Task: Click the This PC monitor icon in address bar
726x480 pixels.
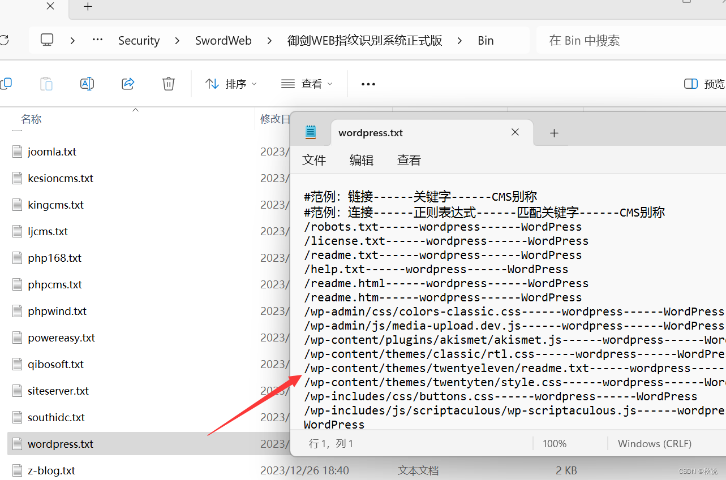Action: point(47,40)
